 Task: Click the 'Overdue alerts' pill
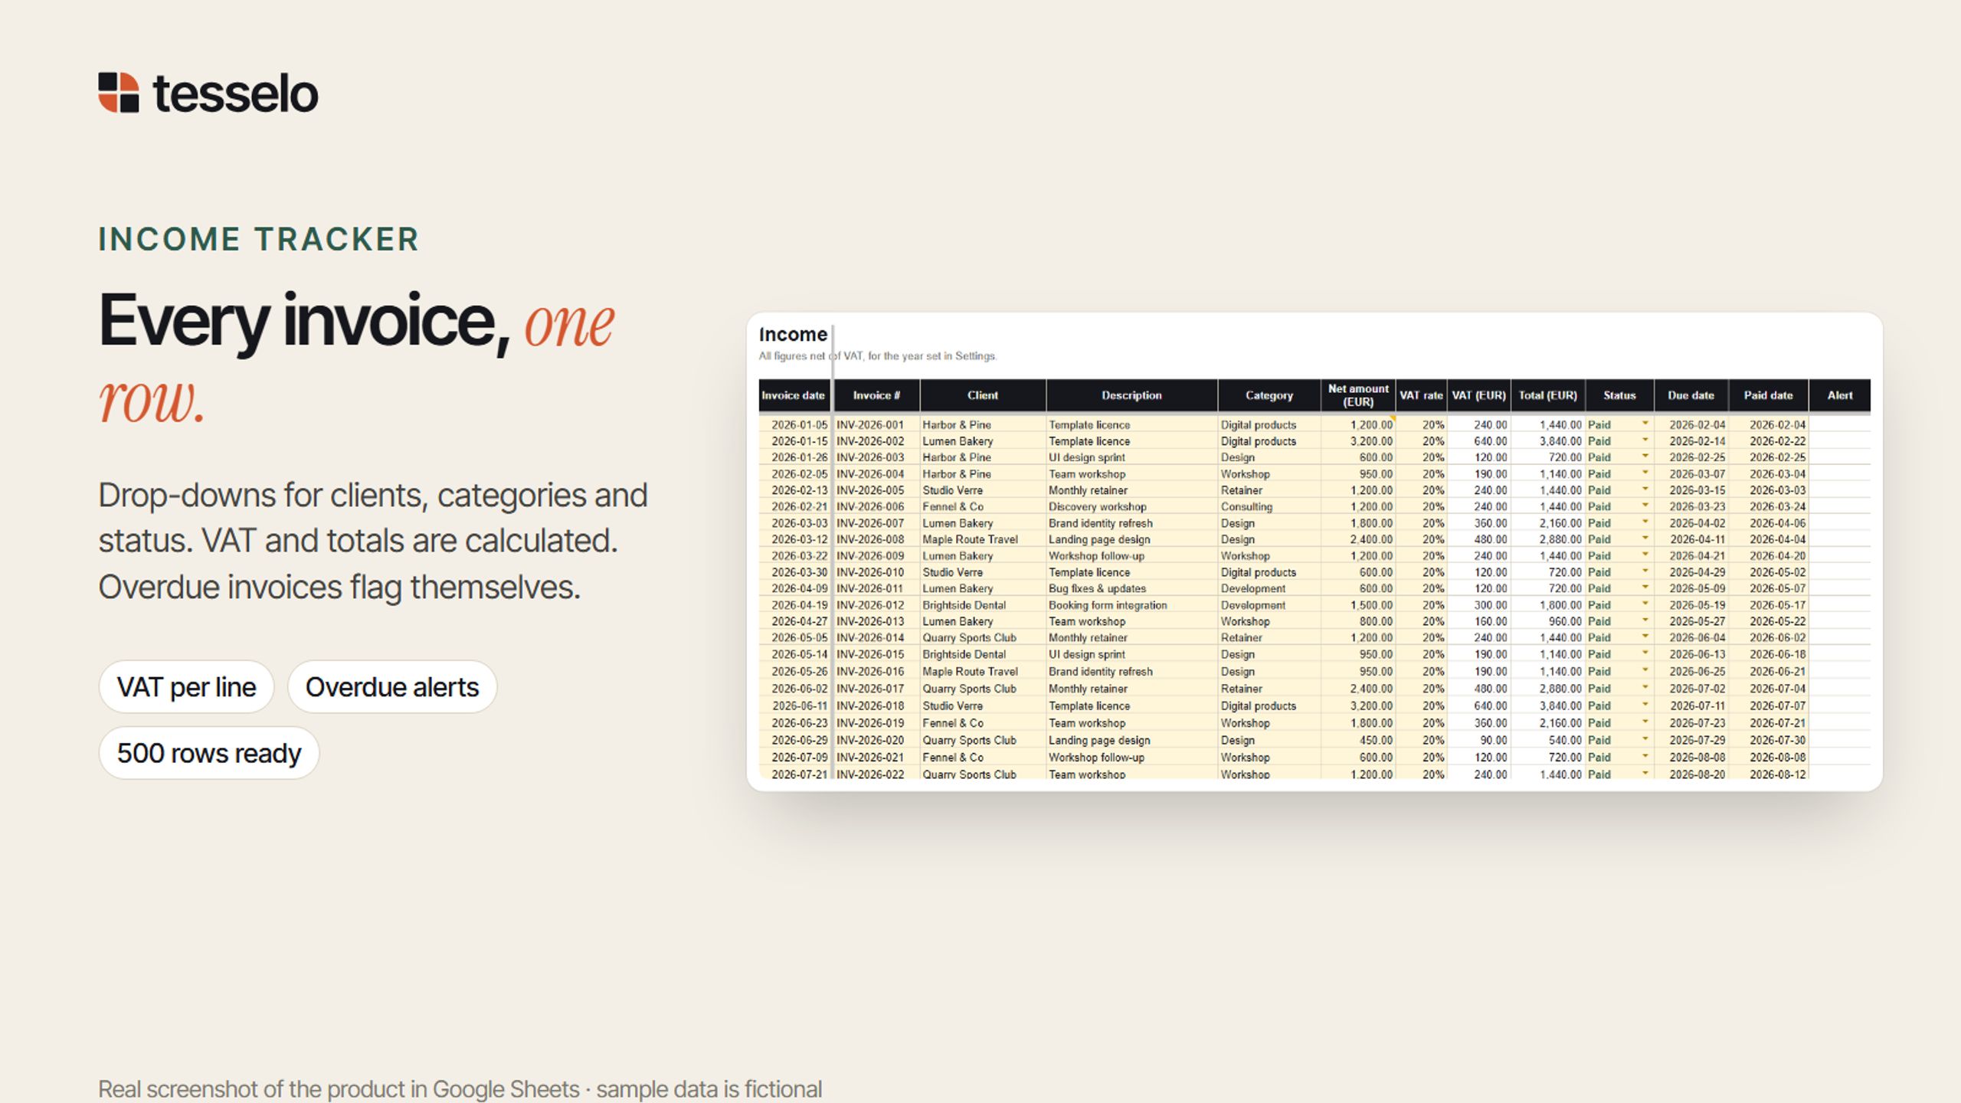(392, 687)
